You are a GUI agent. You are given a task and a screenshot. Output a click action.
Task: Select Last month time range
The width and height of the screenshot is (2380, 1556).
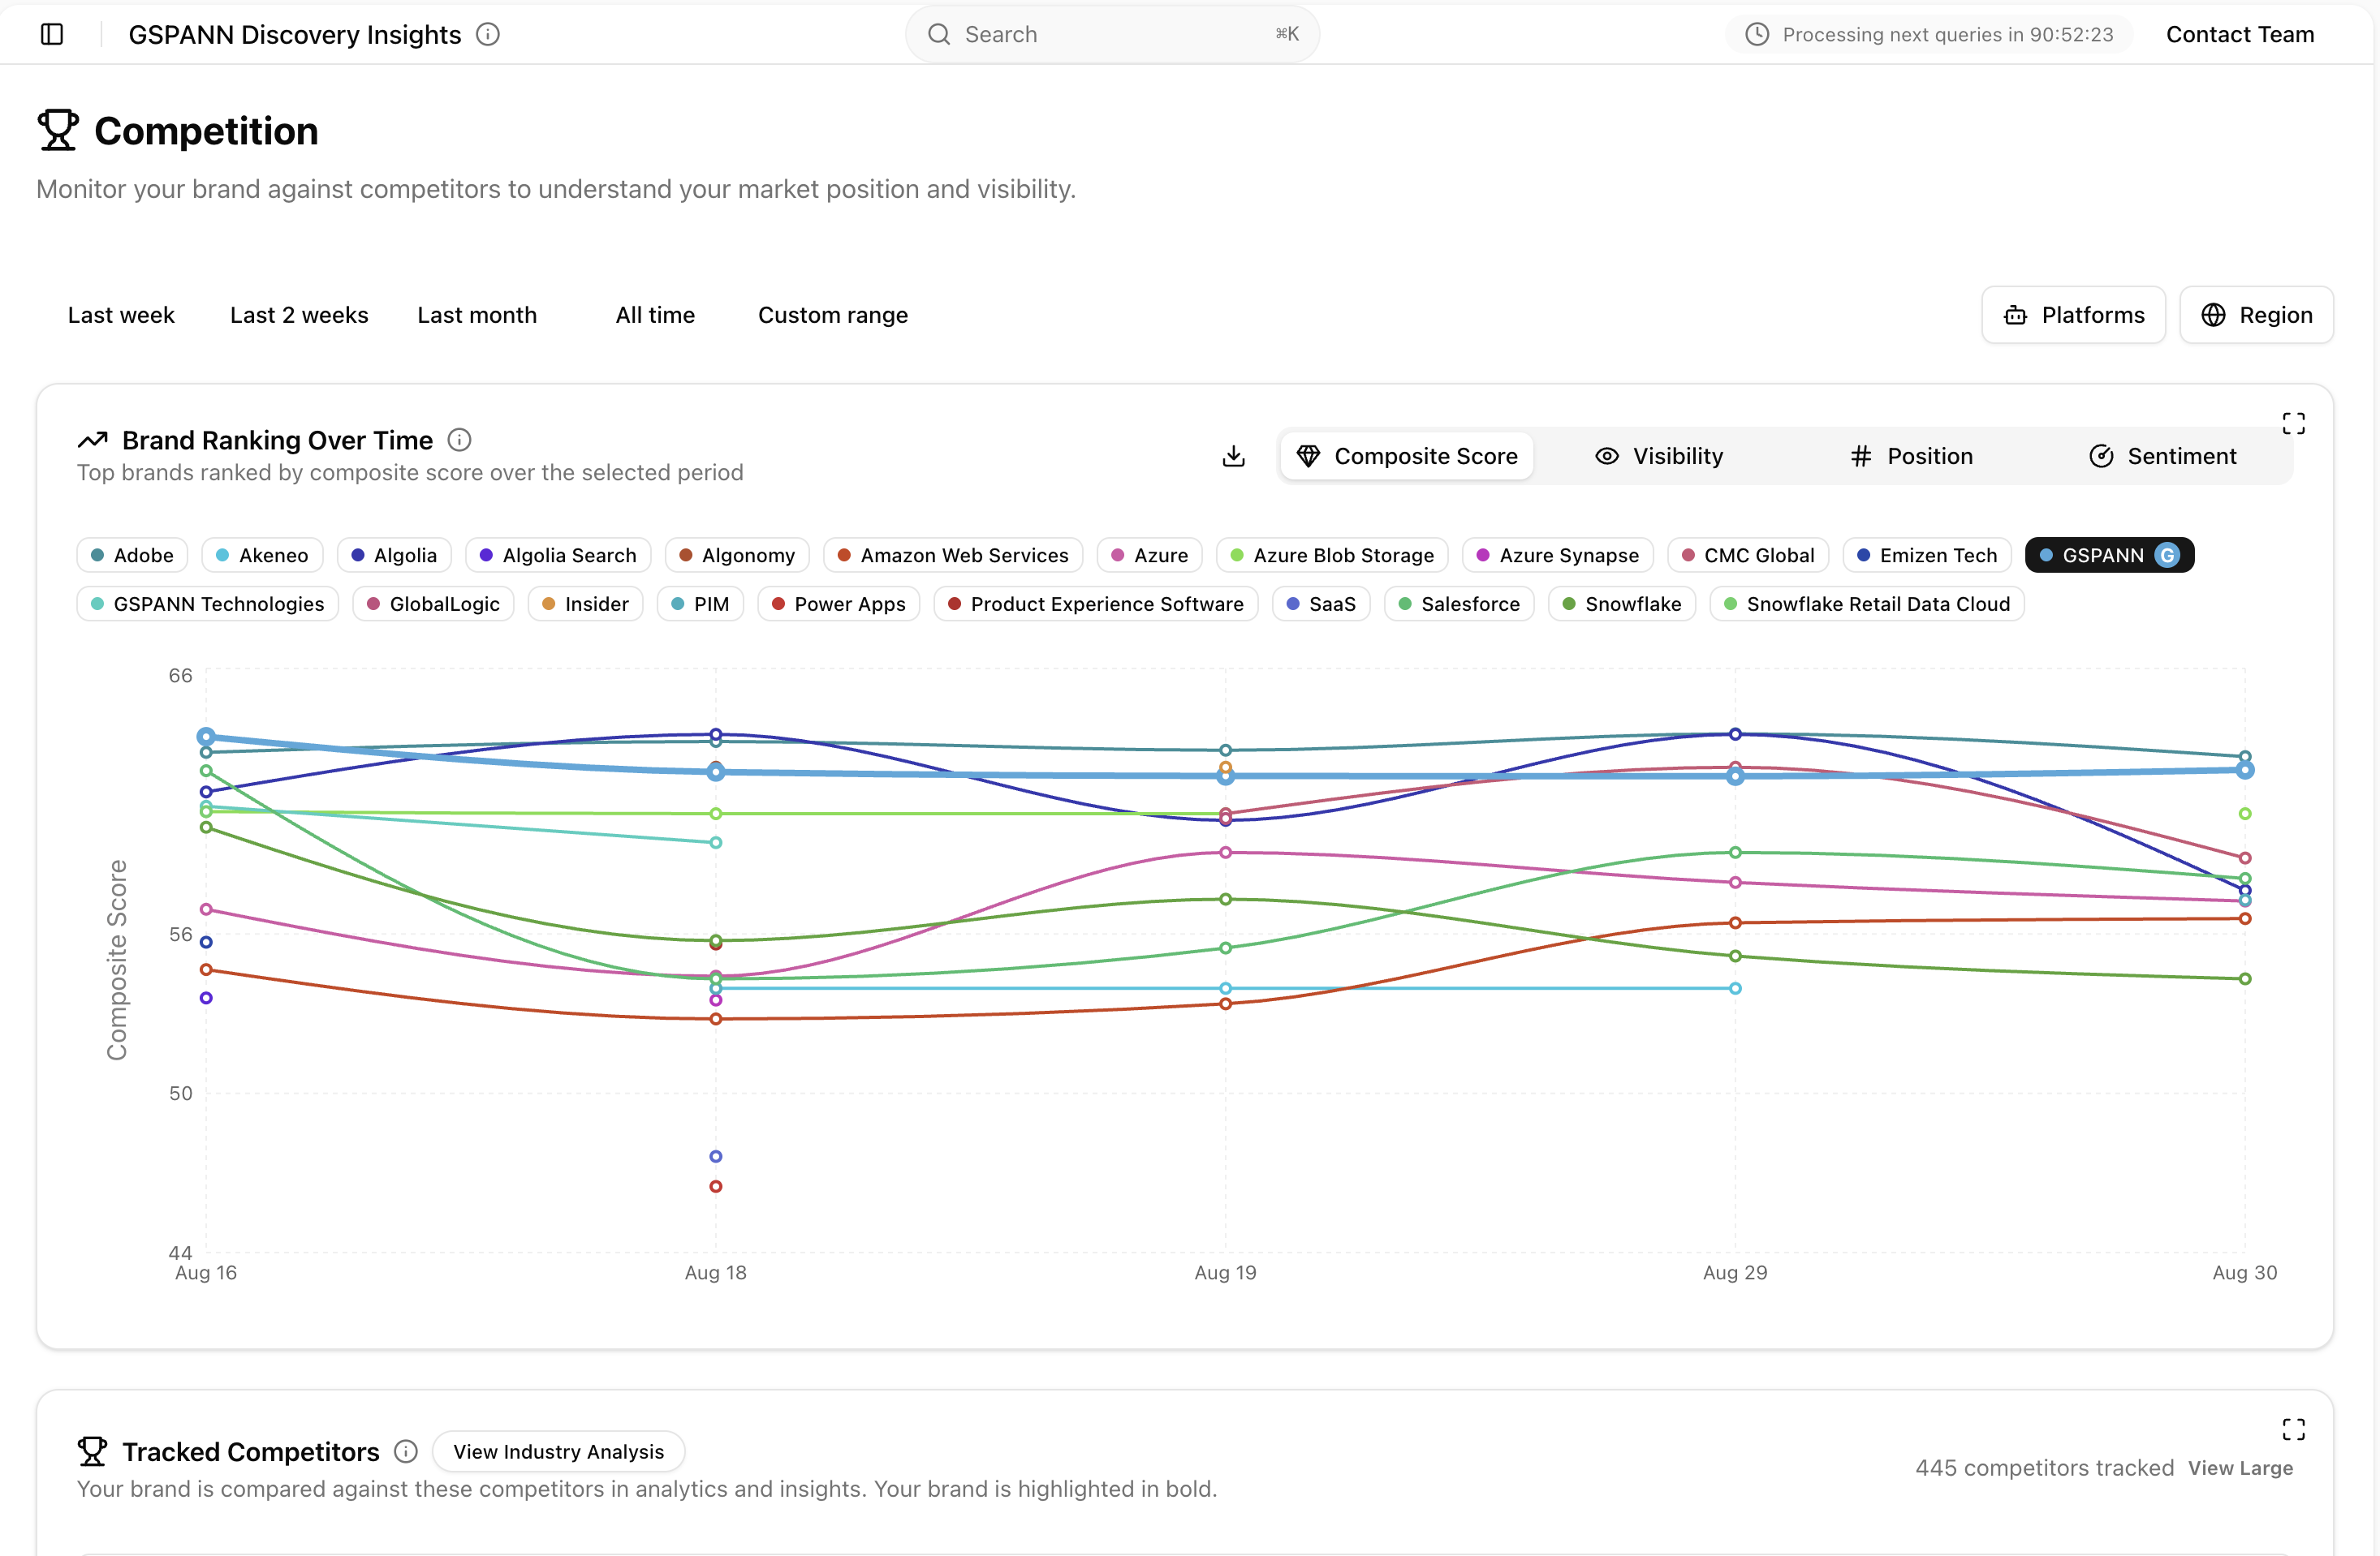point(477,315)
